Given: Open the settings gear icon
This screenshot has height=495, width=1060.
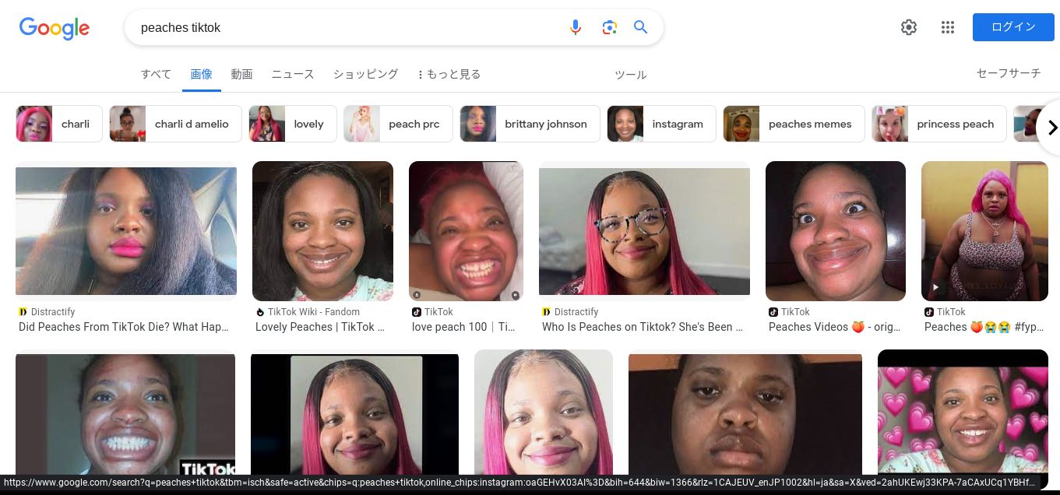Looking at the screenshot, I should tap(908, 28).
